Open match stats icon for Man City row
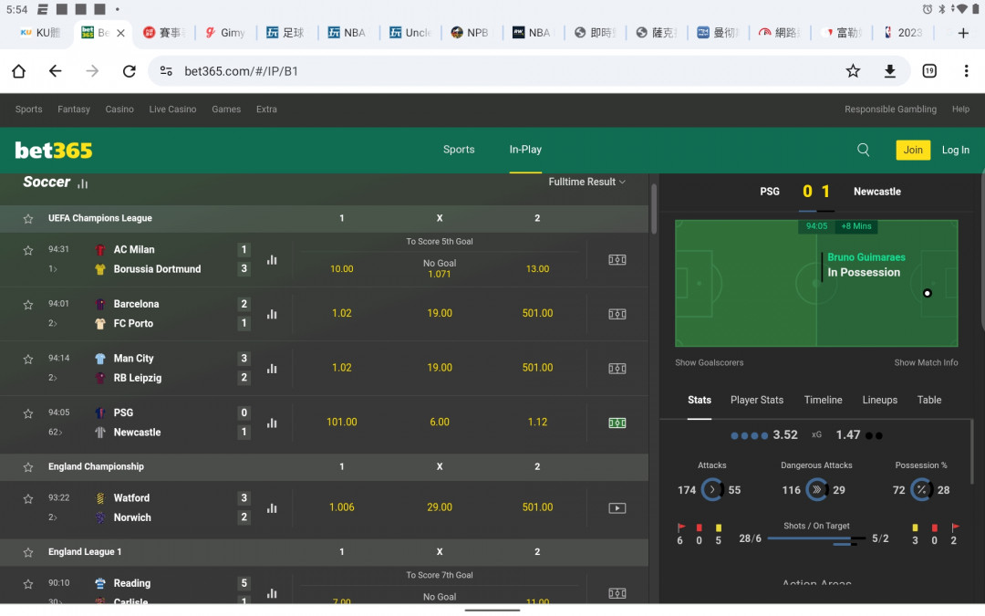Screen dimensions: 985x616 (272, 369)
